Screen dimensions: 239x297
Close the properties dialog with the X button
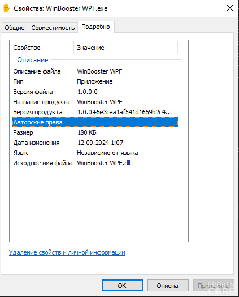230,8
